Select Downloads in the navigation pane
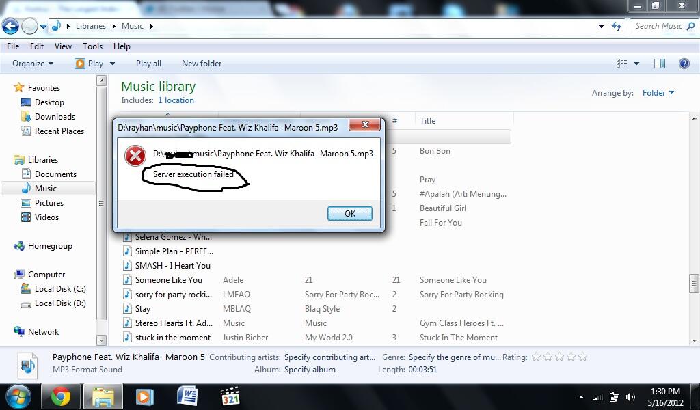This screenshot has height=410, width=700. point(55,116)
